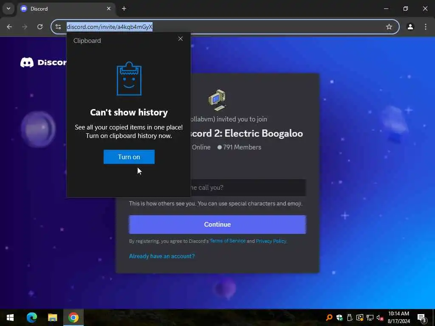
Task: Open File Explorer from the taskbar
Action: 52,318
